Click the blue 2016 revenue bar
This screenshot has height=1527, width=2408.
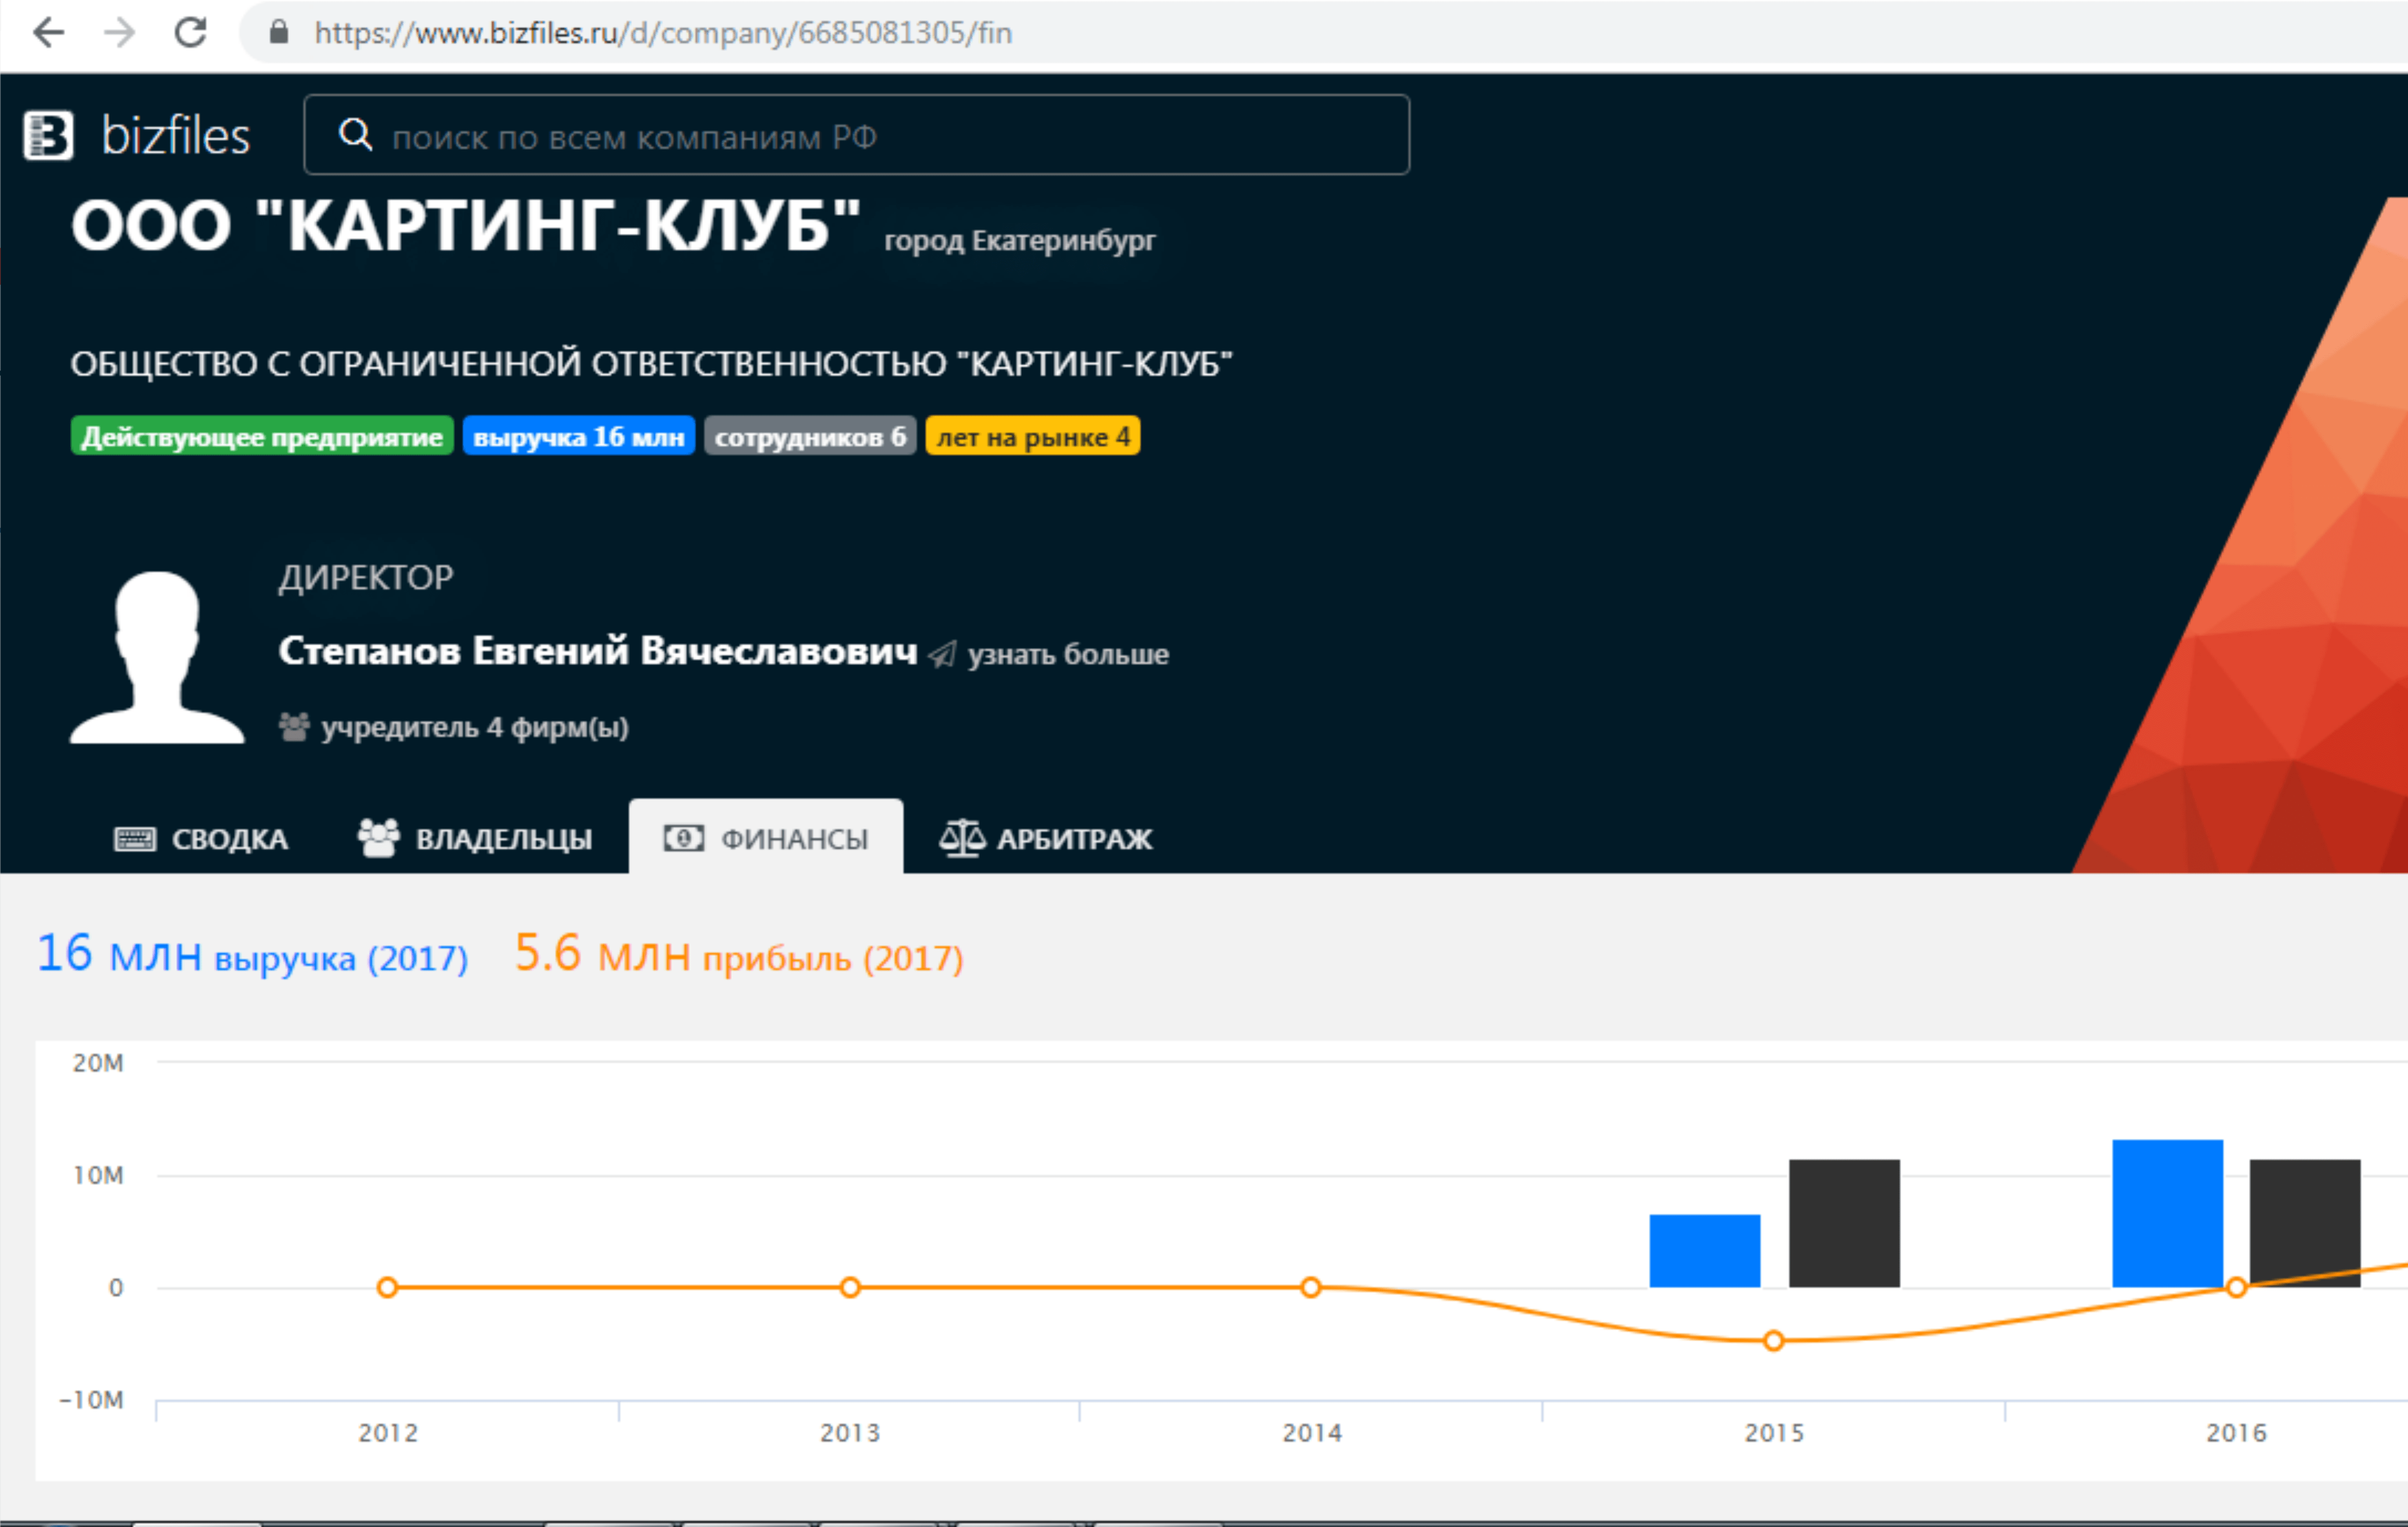click(2168, 1213)
